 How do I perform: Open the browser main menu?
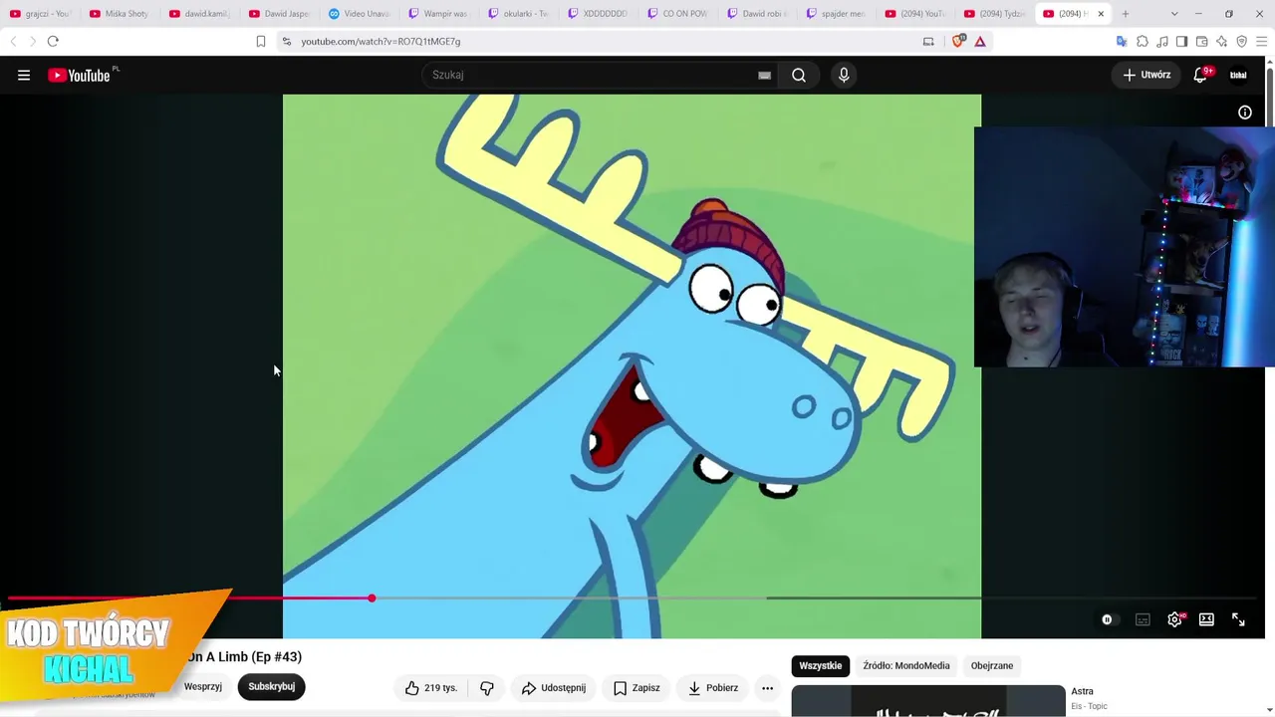click(1262, 41)
